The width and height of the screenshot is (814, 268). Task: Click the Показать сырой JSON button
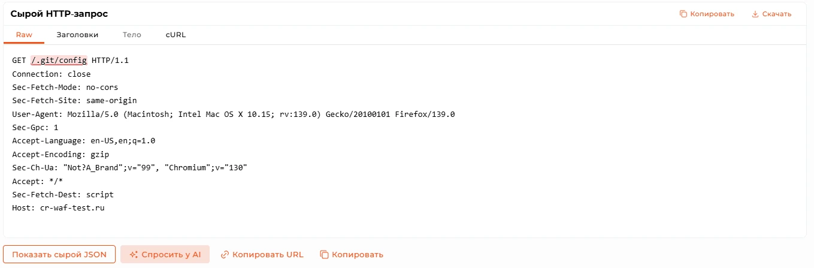tap(59, 254)
